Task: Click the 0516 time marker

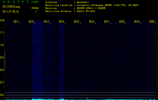Action: [x=91, y=21]
